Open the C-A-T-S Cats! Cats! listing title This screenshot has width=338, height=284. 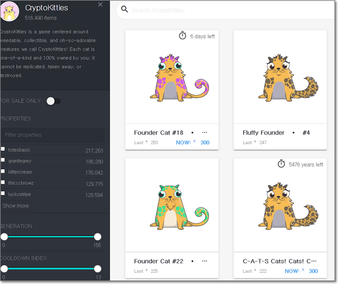pos(279,261)
